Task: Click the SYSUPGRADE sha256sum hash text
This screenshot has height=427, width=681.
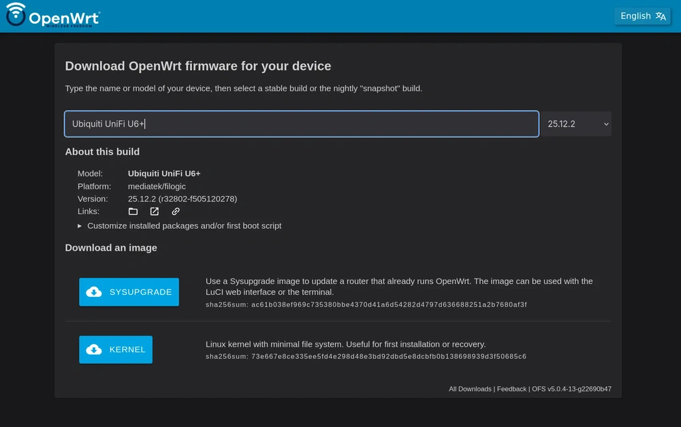Action: coord(389,304)
